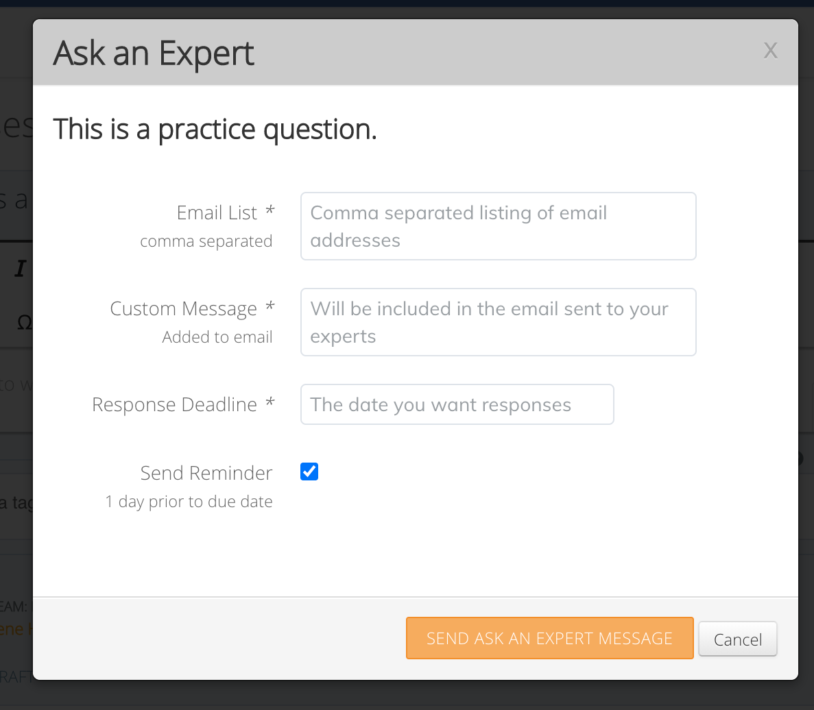Click the Added to email hint text
This screenshot has width=814, height=710.
(x=217, y=337)
